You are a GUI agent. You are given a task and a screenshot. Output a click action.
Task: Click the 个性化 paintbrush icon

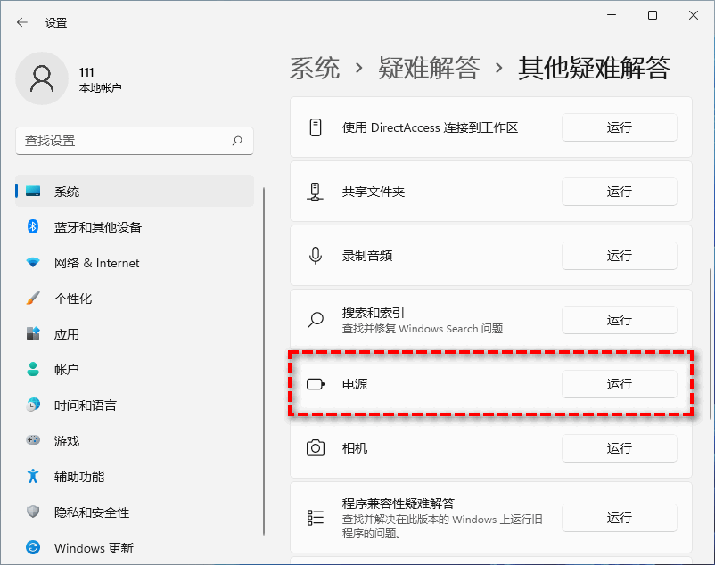(33, 299)
